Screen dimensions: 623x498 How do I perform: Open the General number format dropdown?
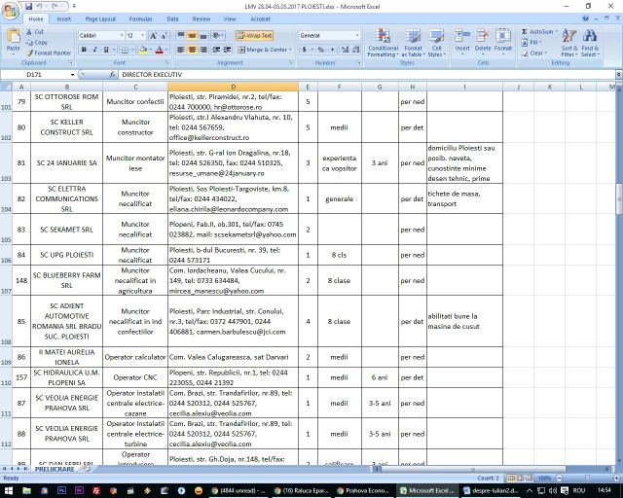[x=357, y=36]
